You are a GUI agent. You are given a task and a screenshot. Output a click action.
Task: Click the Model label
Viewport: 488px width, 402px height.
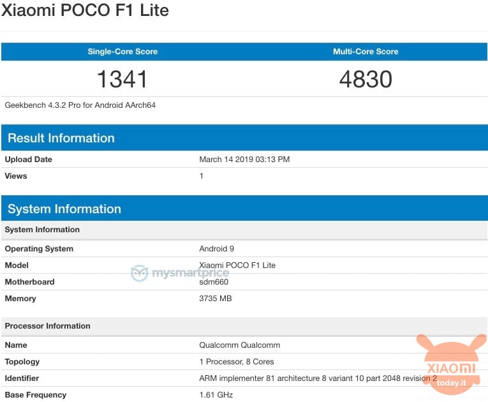pos(17,265)
